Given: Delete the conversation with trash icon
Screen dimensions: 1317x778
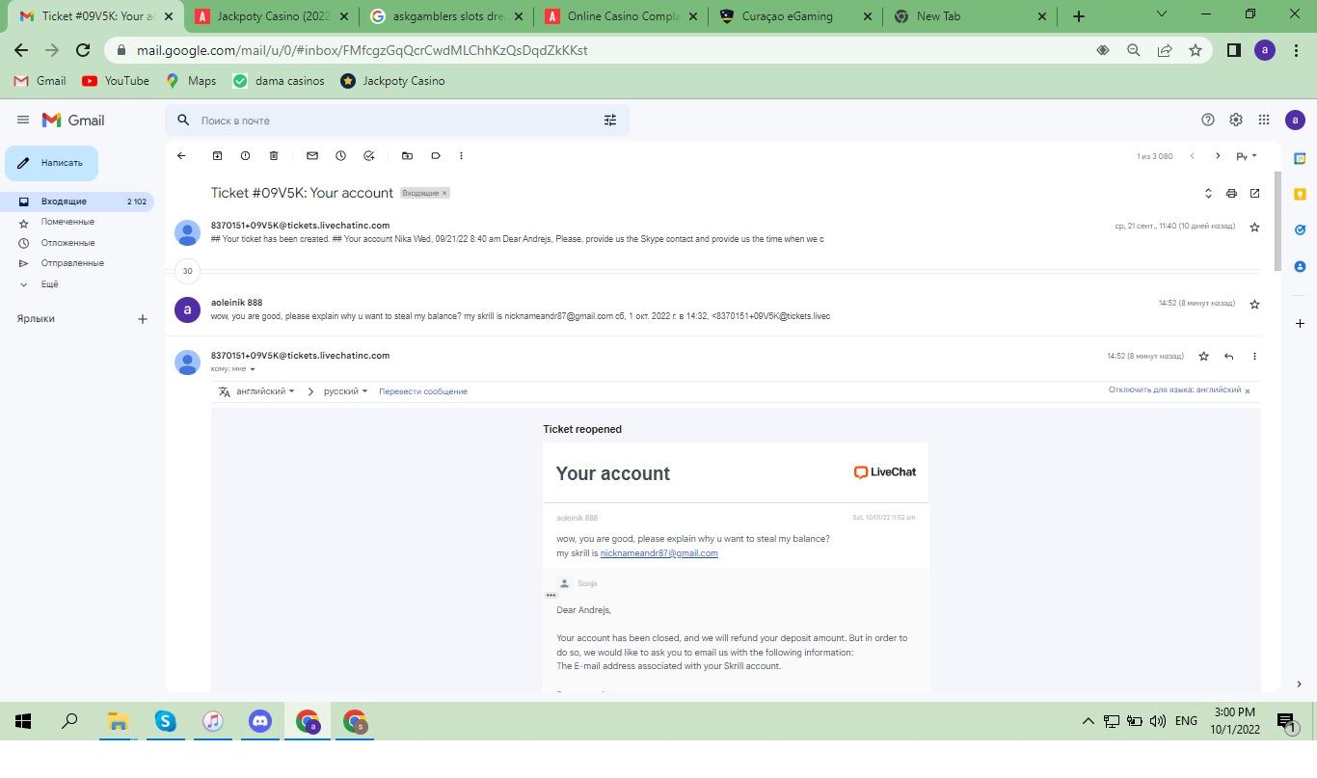Looking at the screenshot, I should 274,155.
